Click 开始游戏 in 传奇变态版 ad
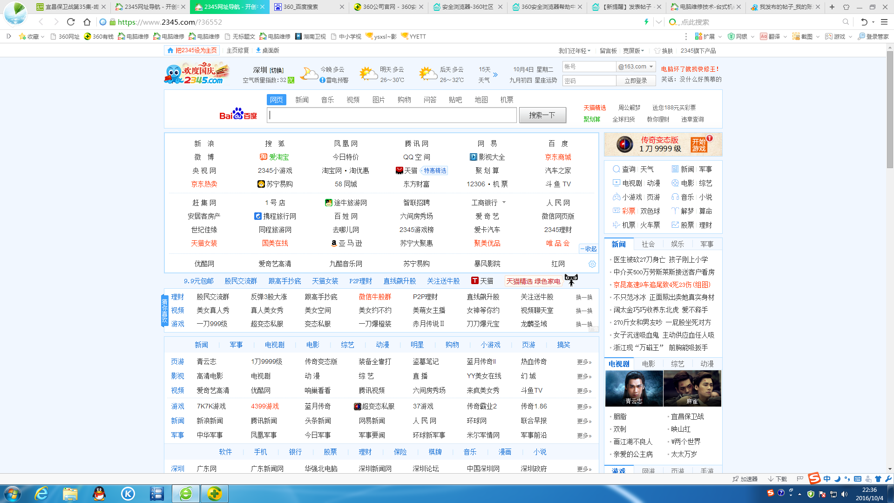 (x=698, y=145)
